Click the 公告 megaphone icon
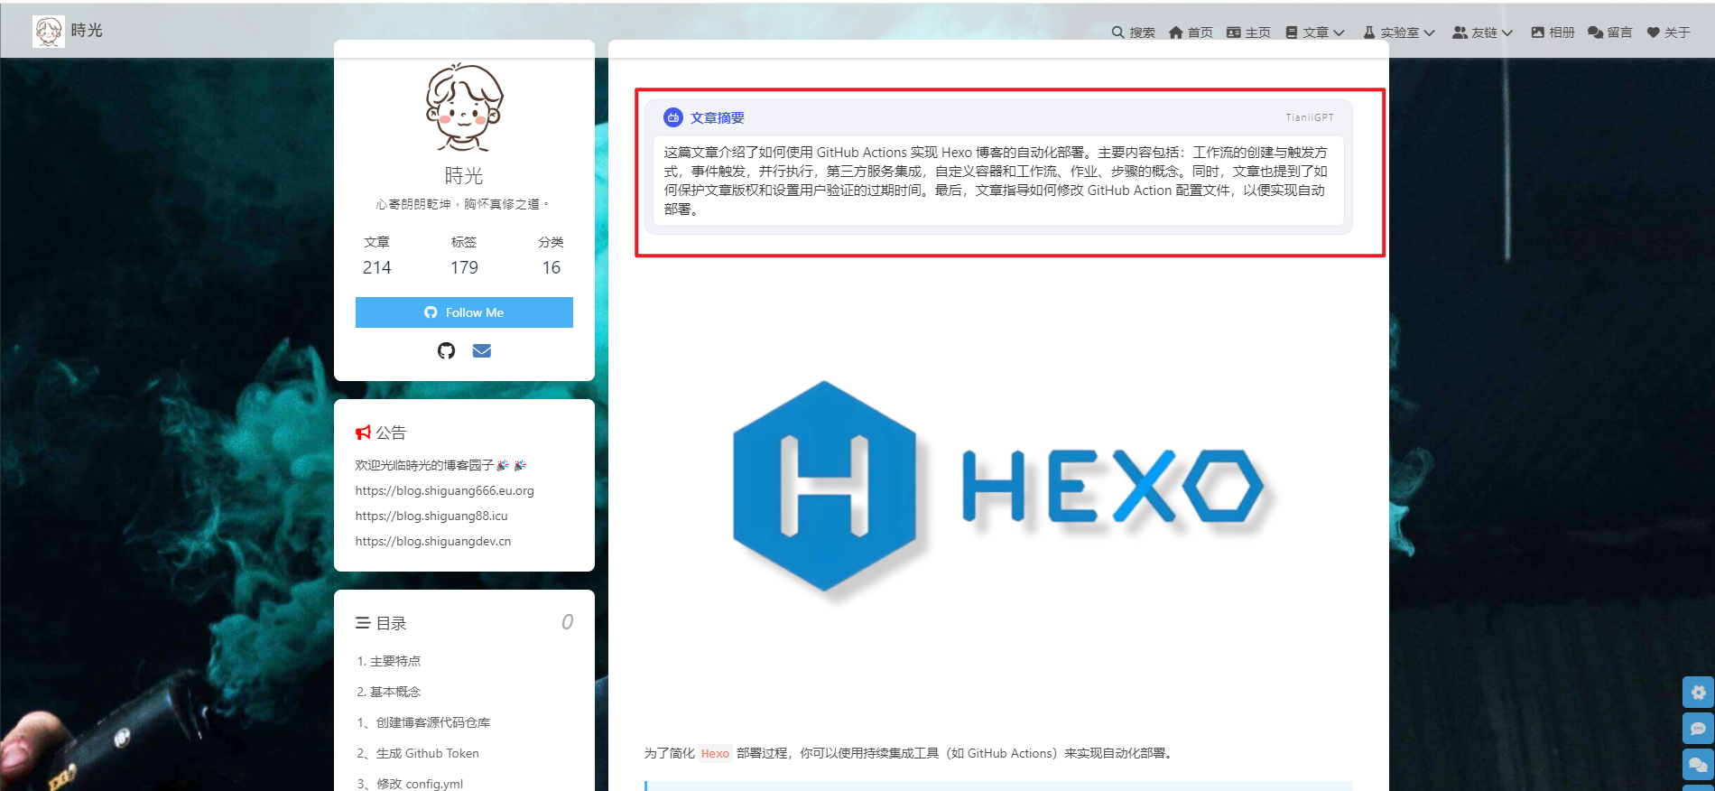Image resolution: width=1715 pixels, height=791 pixels. (364, 433)
